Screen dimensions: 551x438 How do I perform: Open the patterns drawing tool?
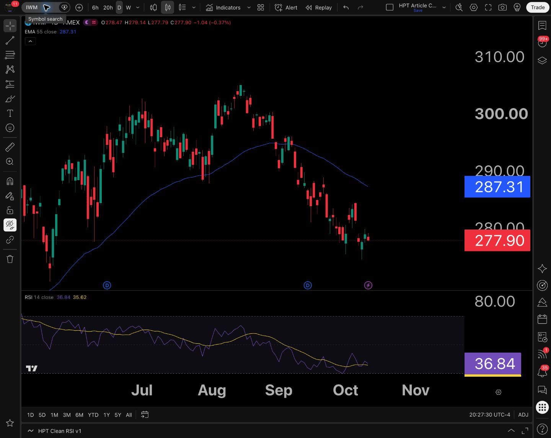(x=10, y=69)
